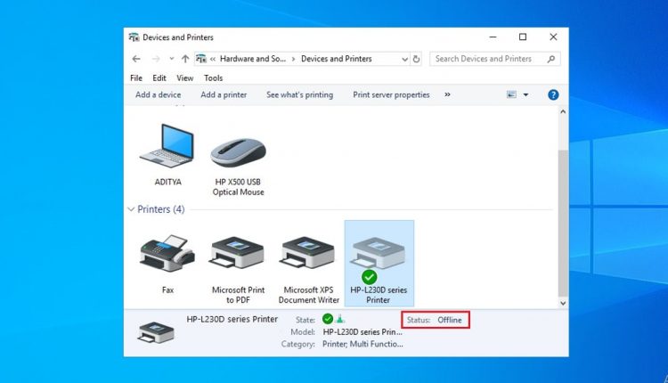The image size is (668, 383).
Task: Click the vertical scrollbar thumb
Action: [x=563, y=223]
